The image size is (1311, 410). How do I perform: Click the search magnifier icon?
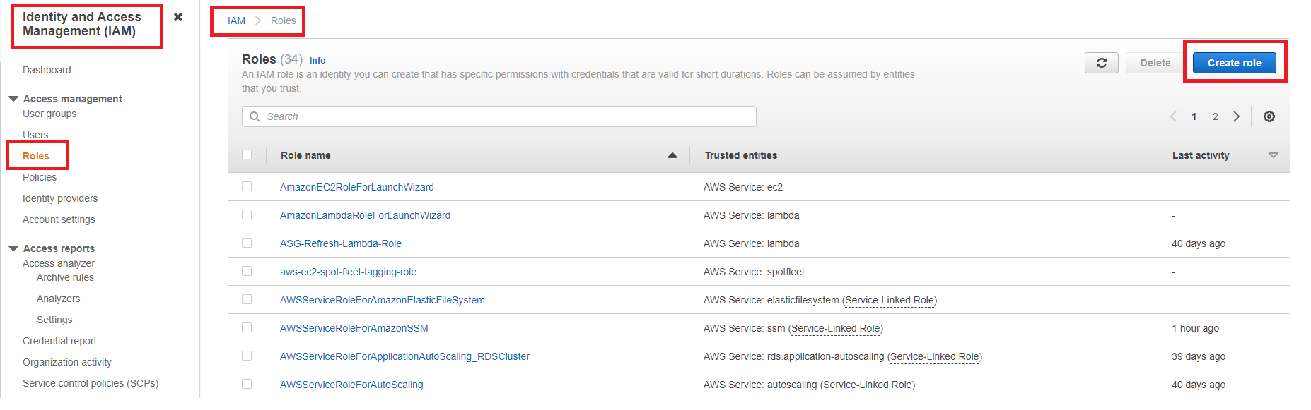pyautogui.click(x=255, y=116)
